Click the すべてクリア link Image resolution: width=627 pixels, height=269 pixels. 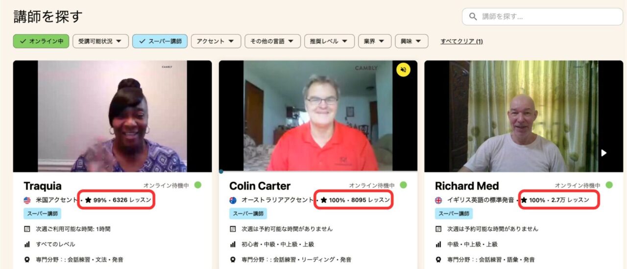click(461, 41)
